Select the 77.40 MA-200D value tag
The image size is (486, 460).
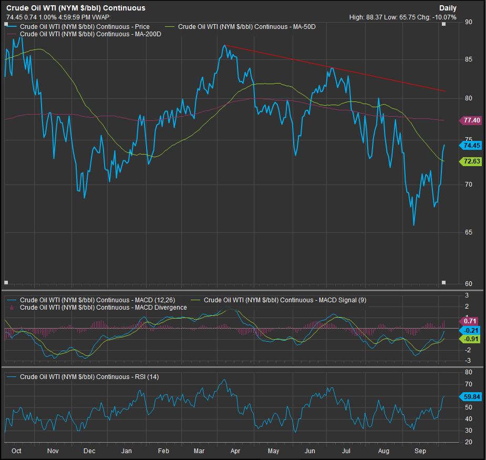470,120
